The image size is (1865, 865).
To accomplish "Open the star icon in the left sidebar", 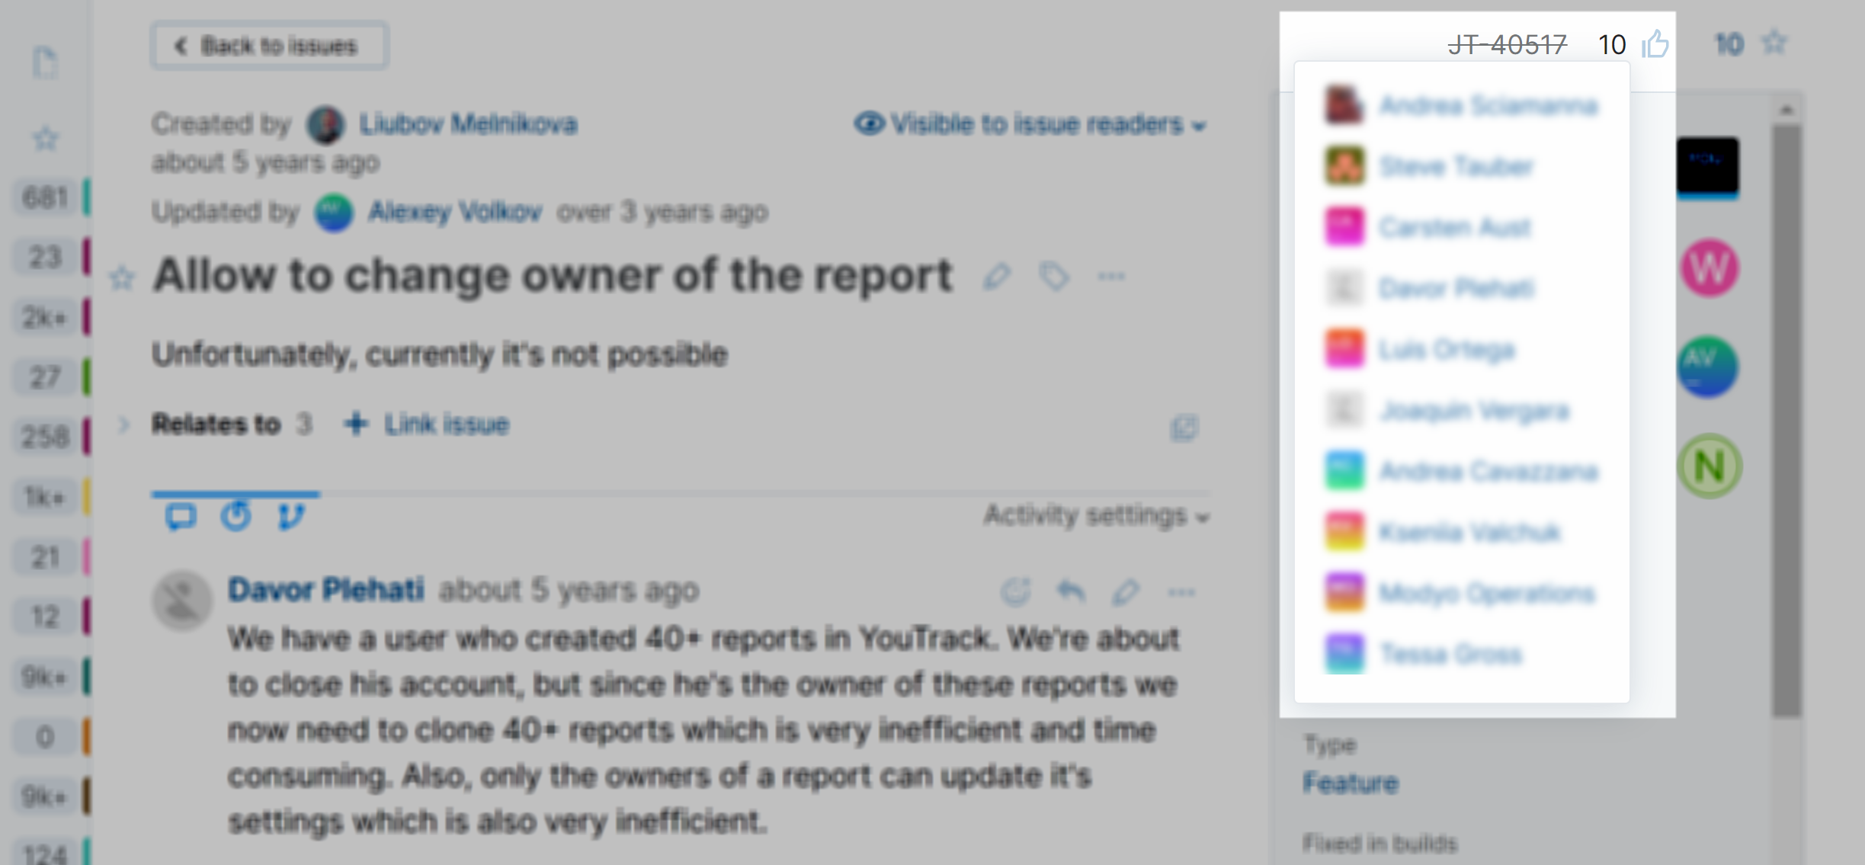I will pos(45,139).
